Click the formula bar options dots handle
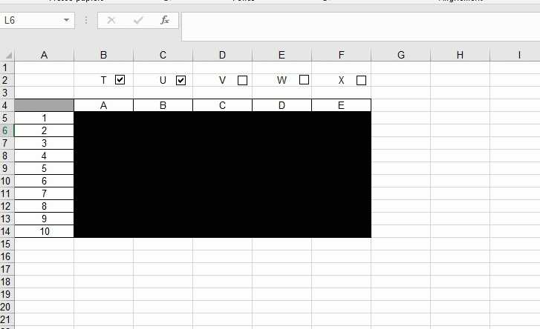Image resolution: width=540 pixels, height=329 pixels. coord(86,20)
